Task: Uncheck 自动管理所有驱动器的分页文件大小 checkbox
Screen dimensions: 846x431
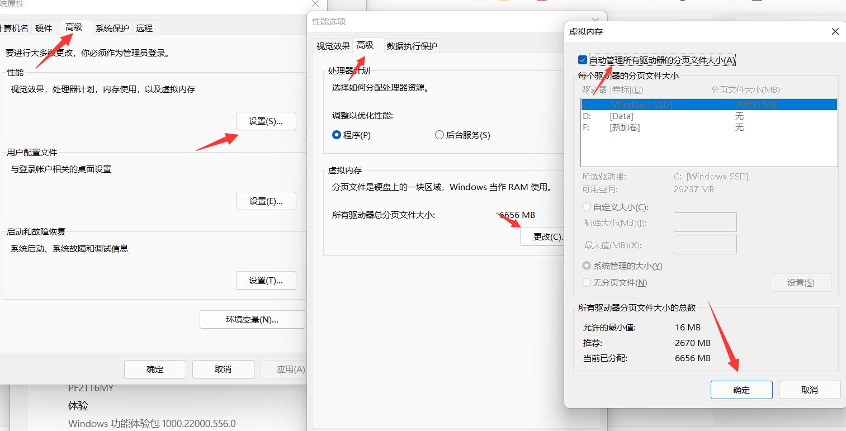Action: 583,60
